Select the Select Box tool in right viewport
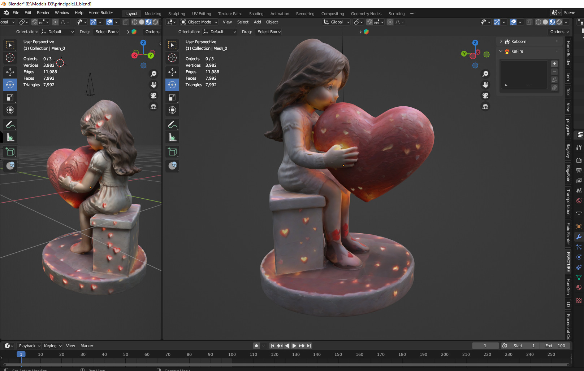The height and width of the screenshot is (371, 584). 172,45
